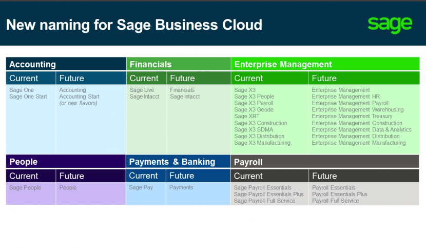
Task: Click Future column under Financials
Action: pos(199,78)
